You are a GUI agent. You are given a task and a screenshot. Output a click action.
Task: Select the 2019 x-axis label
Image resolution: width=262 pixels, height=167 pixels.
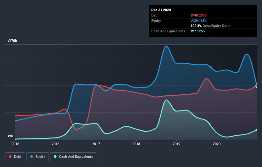tap(176, 144)
